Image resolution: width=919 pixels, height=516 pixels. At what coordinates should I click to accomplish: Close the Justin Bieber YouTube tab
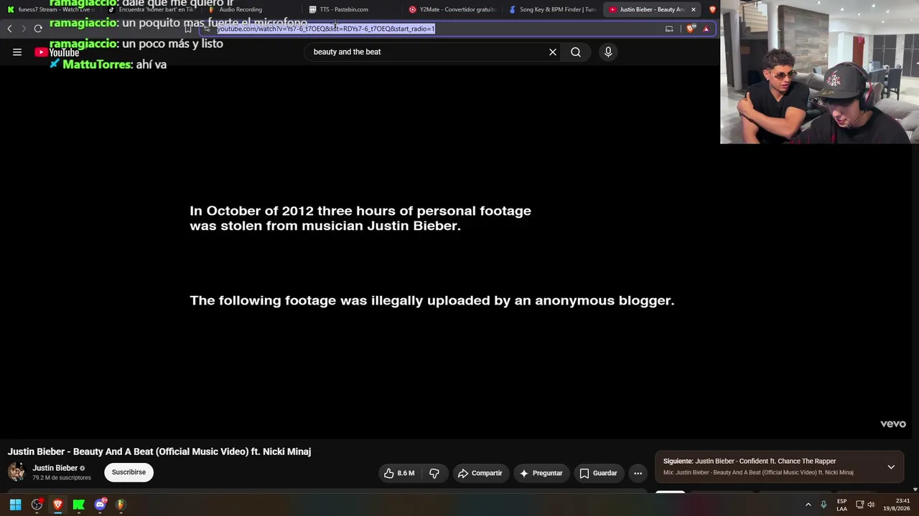[x=694, y=9]
